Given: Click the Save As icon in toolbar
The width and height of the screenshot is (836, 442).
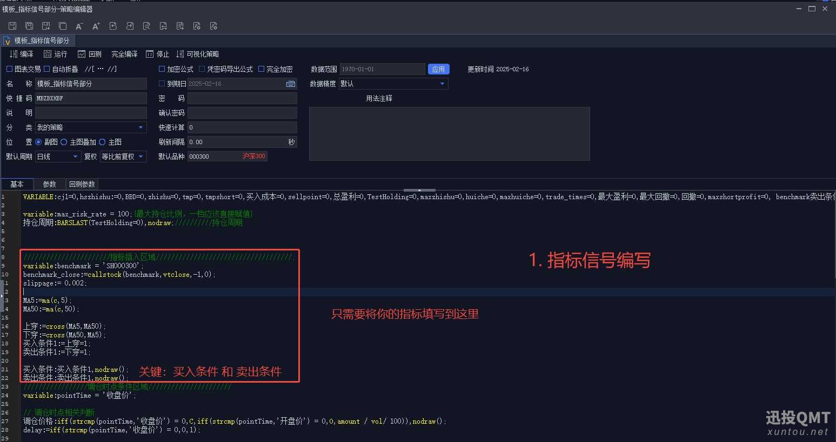Looking at the screenshot, I should 46,26.
